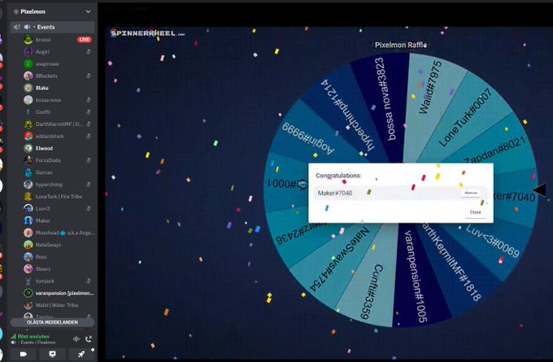
Task: Click Luv<3's avatar
Action: (x=28, y=208)
